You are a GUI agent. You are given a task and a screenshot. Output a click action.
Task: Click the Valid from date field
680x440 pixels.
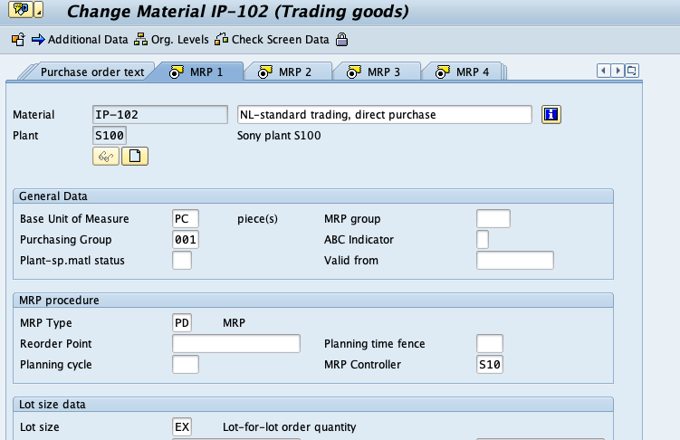coord(515,260)
